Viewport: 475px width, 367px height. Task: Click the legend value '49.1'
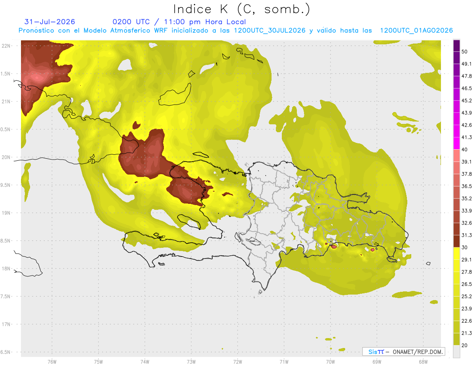[x=467, y=64]
